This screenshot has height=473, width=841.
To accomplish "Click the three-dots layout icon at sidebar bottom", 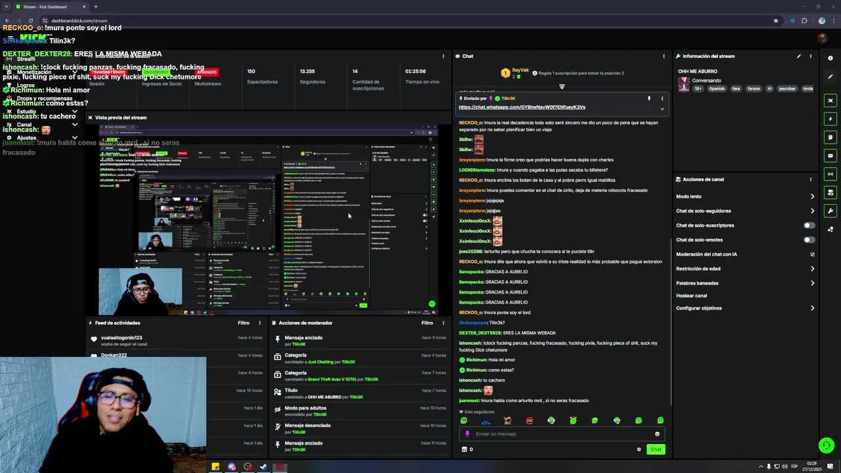I will pos(830,229).
